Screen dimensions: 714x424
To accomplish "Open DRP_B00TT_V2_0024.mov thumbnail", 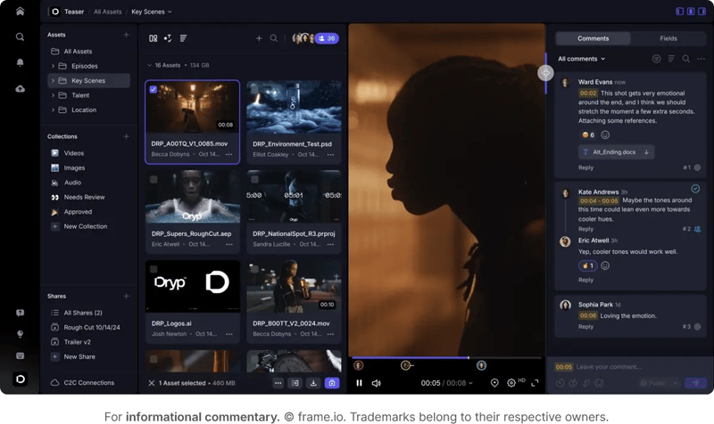I will (294, 286).
